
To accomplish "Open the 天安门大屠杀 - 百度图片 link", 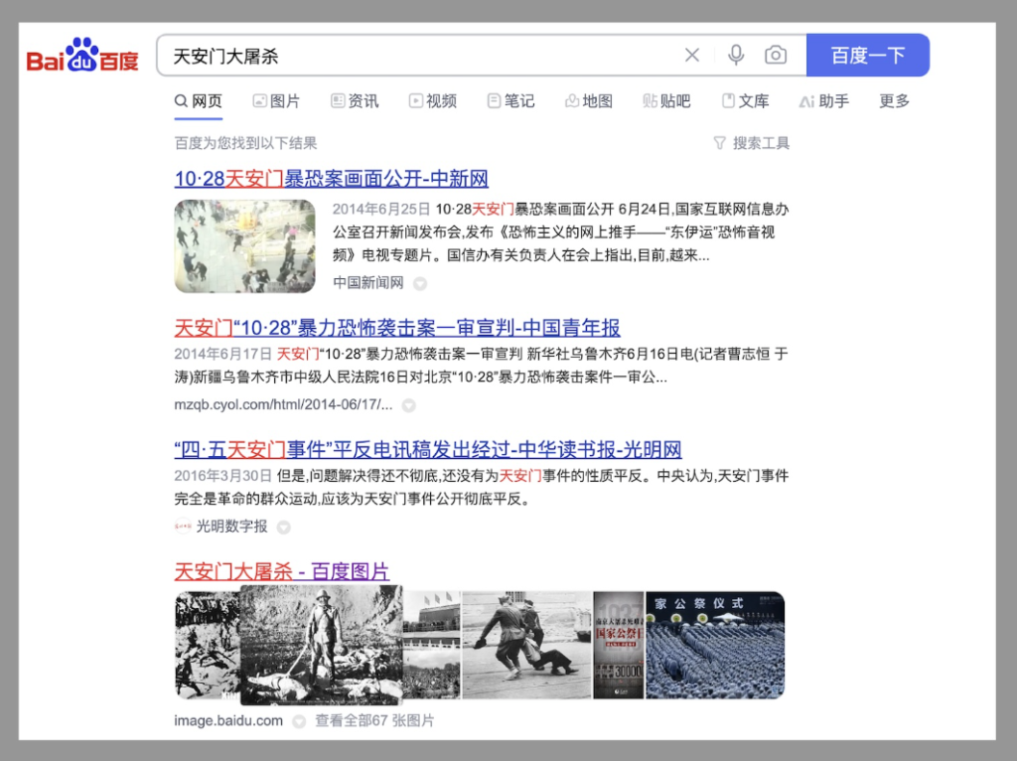I will click(x=282, y=571).
